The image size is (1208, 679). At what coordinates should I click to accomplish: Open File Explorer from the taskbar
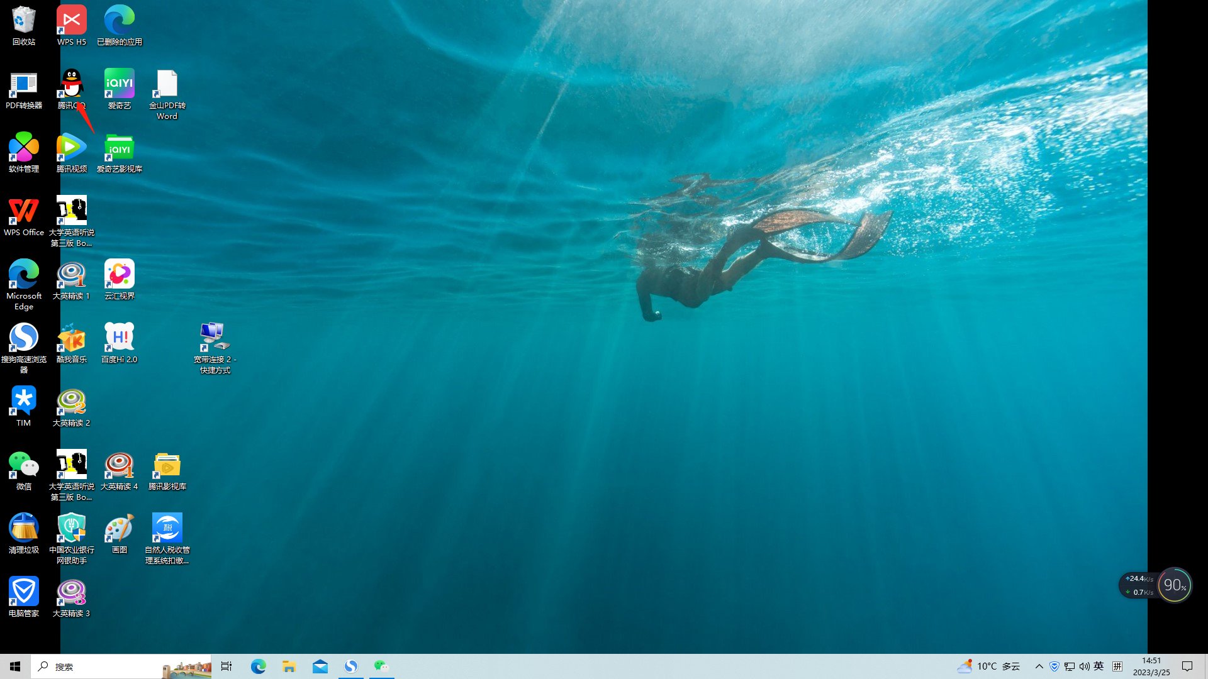click(x=289, y=666)
